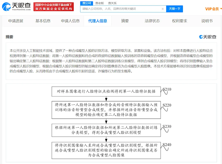Switch to the 查老板 search tab

point(100,3)
